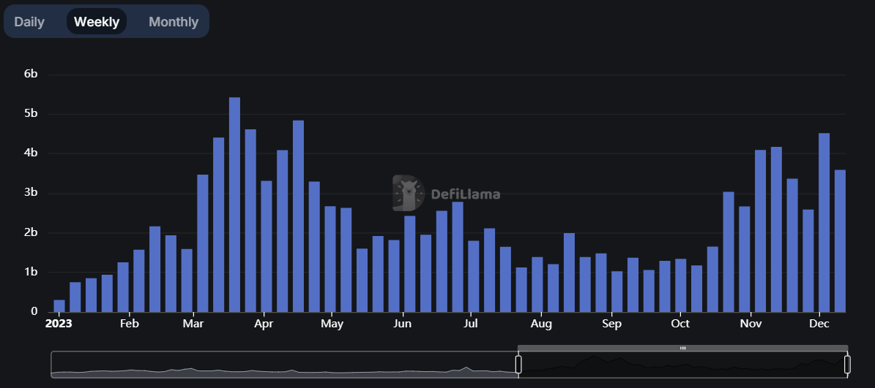Image resolution: width=875 pixels, height=388 pixels.
Task: Click the '4b' y-axis label
Action: point(31,153)
